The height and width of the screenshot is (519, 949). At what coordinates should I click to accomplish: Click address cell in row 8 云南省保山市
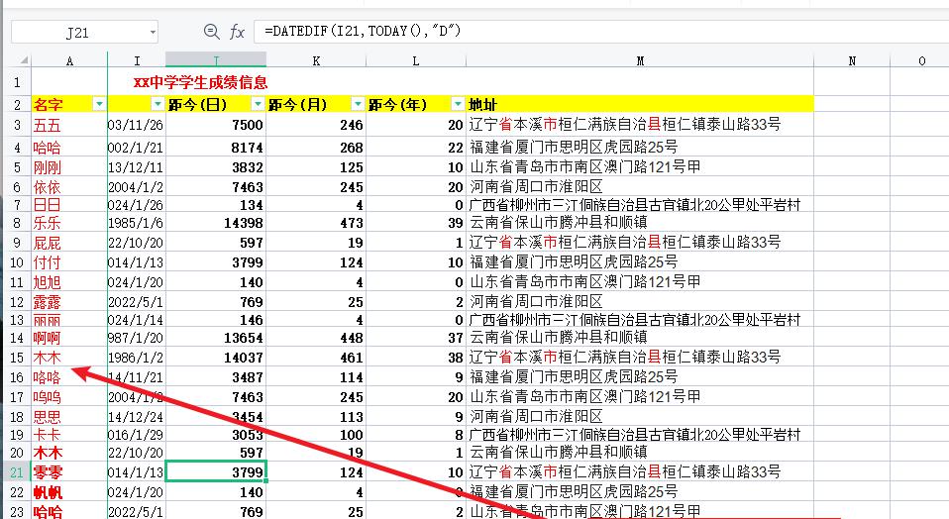pyautogui.click(x=640, y=223)
